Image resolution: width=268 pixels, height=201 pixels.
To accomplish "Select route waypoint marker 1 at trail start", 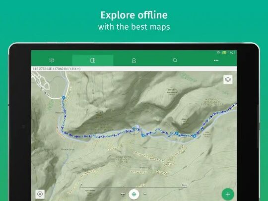I will 64,98.
